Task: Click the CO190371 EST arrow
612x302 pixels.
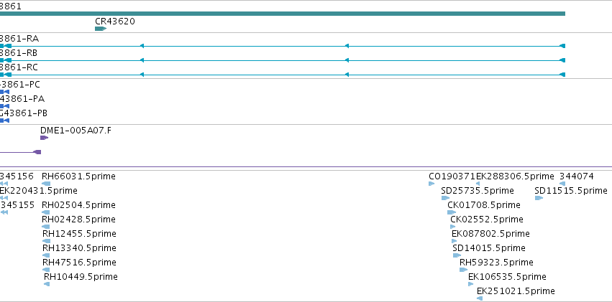Action: pyautogui.click(x=431, y=184)
